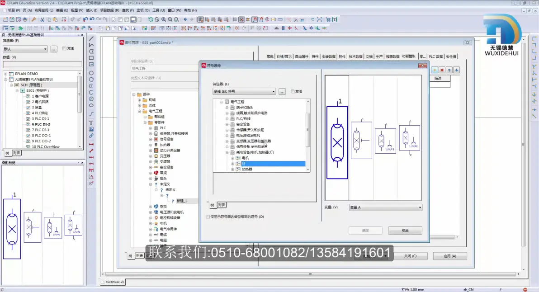
Task: Expand the 电机 node in symbol tree
Action: pyautogui.click(x=232, y=158)
